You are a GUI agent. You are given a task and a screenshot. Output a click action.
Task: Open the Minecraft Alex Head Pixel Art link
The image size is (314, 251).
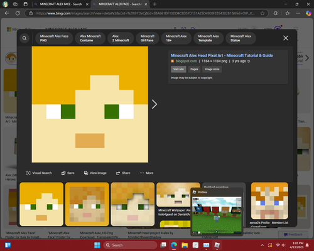(222, 55)
